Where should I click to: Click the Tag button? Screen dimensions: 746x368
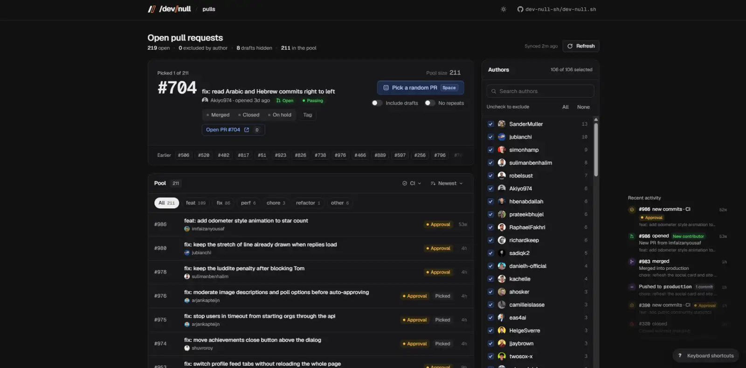tap(307, 115)
